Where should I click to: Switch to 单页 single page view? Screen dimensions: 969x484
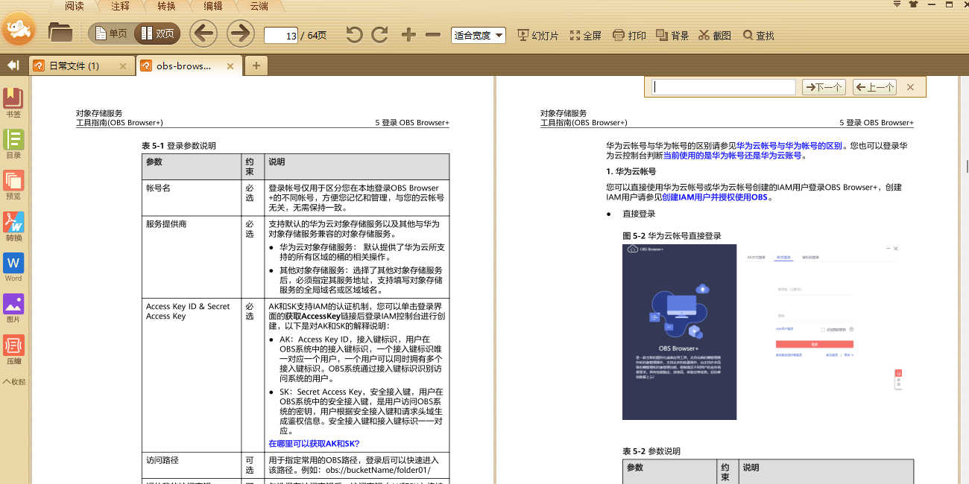pos(110,34)
